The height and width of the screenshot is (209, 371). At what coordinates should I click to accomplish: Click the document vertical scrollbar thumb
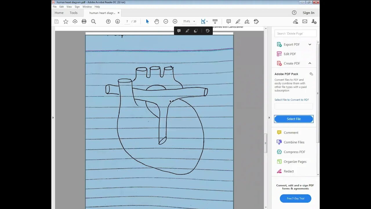pos(266,143)
